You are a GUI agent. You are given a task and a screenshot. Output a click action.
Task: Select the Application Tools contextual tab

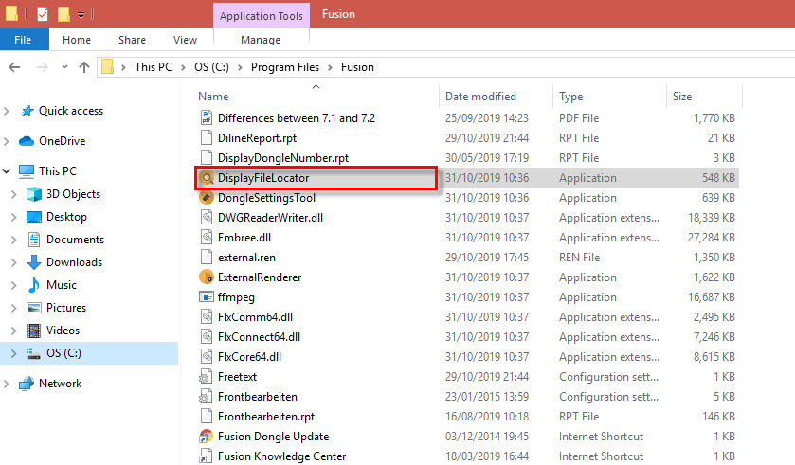tap(262, 16)
